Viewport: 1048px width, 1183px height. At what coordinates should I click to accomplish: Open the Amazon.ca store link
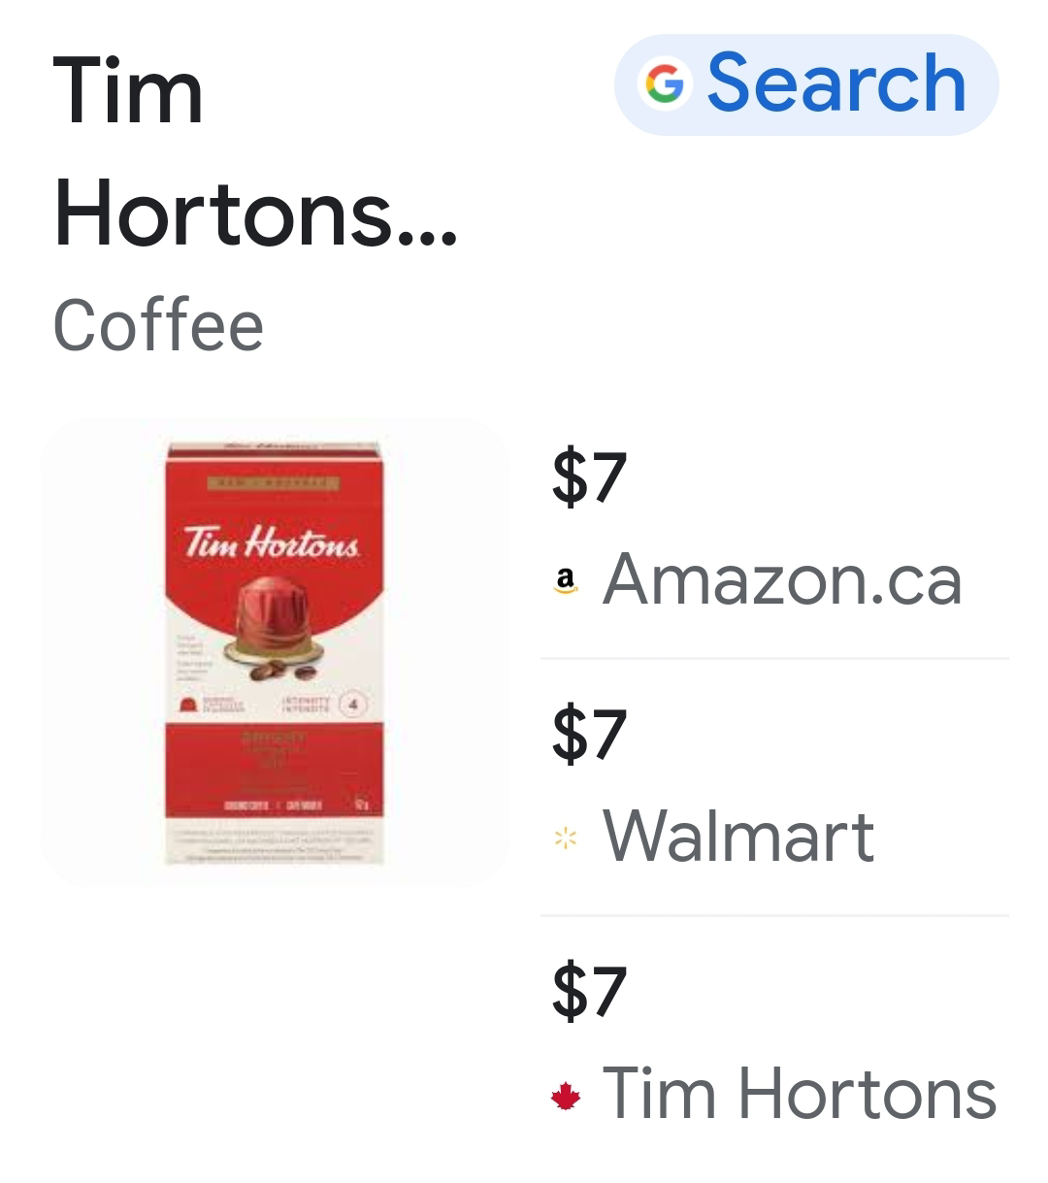click(782, 579)
